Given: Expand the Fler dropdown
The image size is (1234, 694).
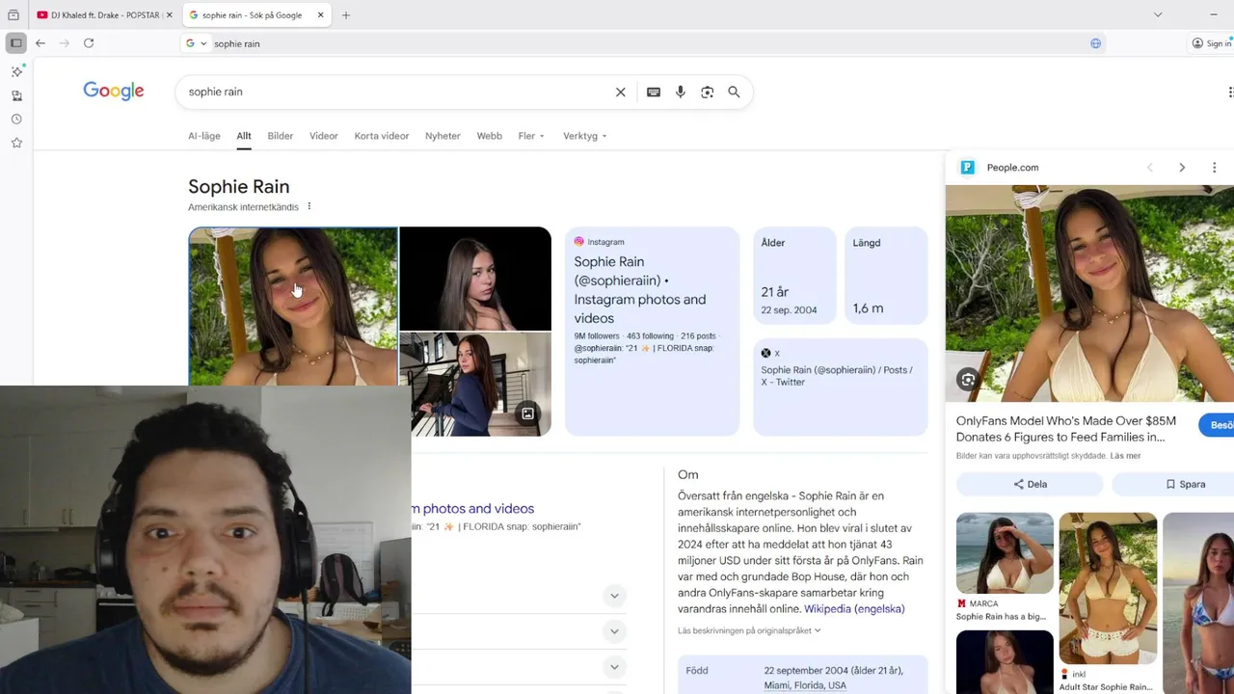Looking at the screenshot, I should [x=531, y=136].
